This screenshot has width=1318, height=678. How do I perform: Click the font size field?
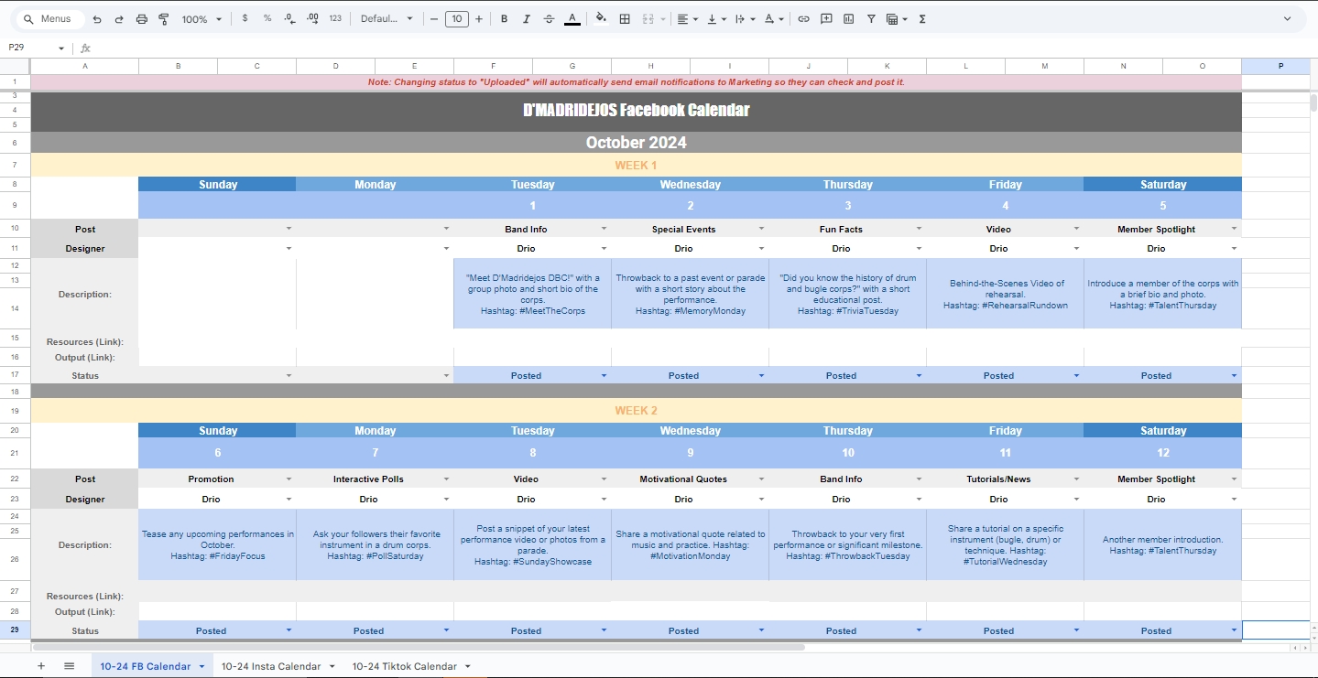(456, 18)
